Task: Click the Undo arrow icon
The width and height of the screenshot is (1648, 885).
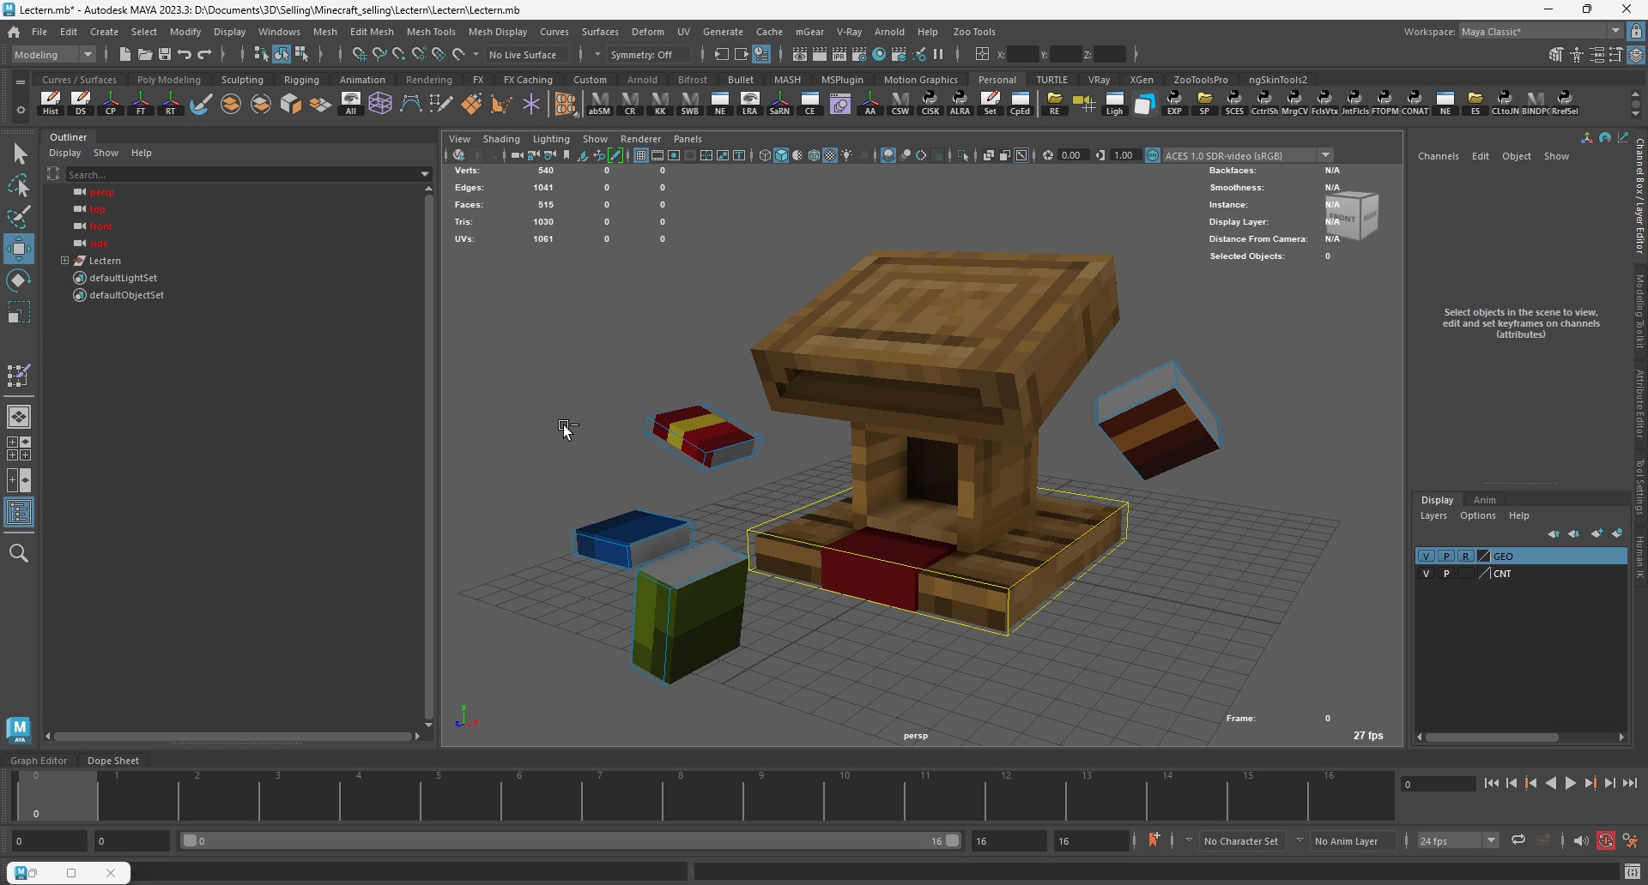Action: 184,54
